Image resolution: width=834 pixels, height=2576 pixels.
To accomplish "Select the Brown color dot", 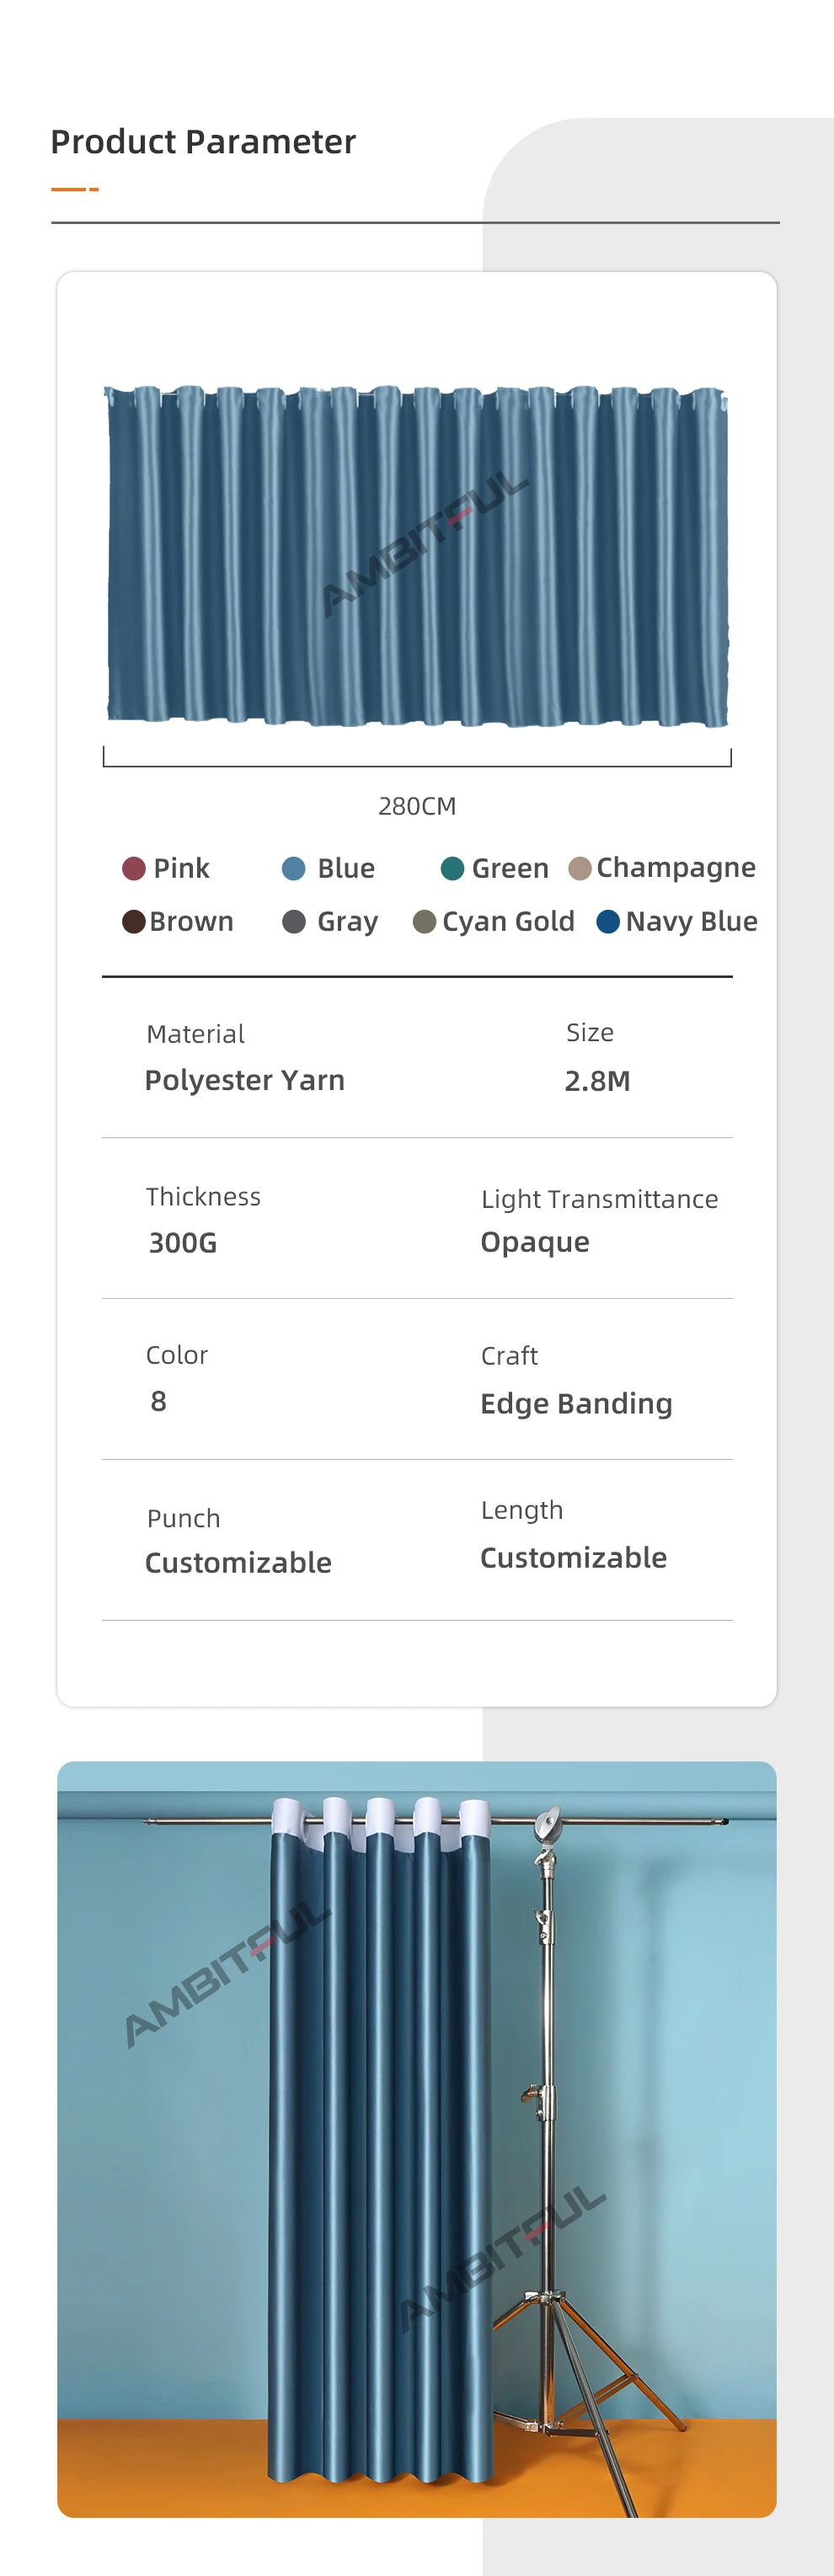I will 134,921.
